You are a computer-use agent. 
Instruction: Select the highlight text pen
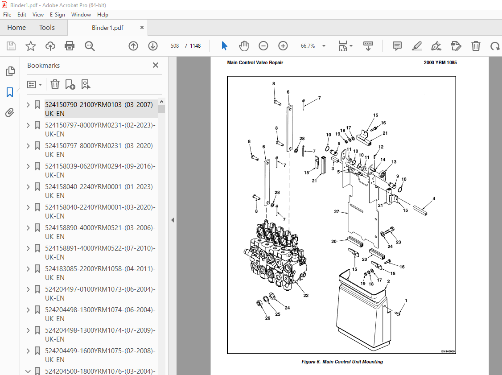click(x=416, y=46)
